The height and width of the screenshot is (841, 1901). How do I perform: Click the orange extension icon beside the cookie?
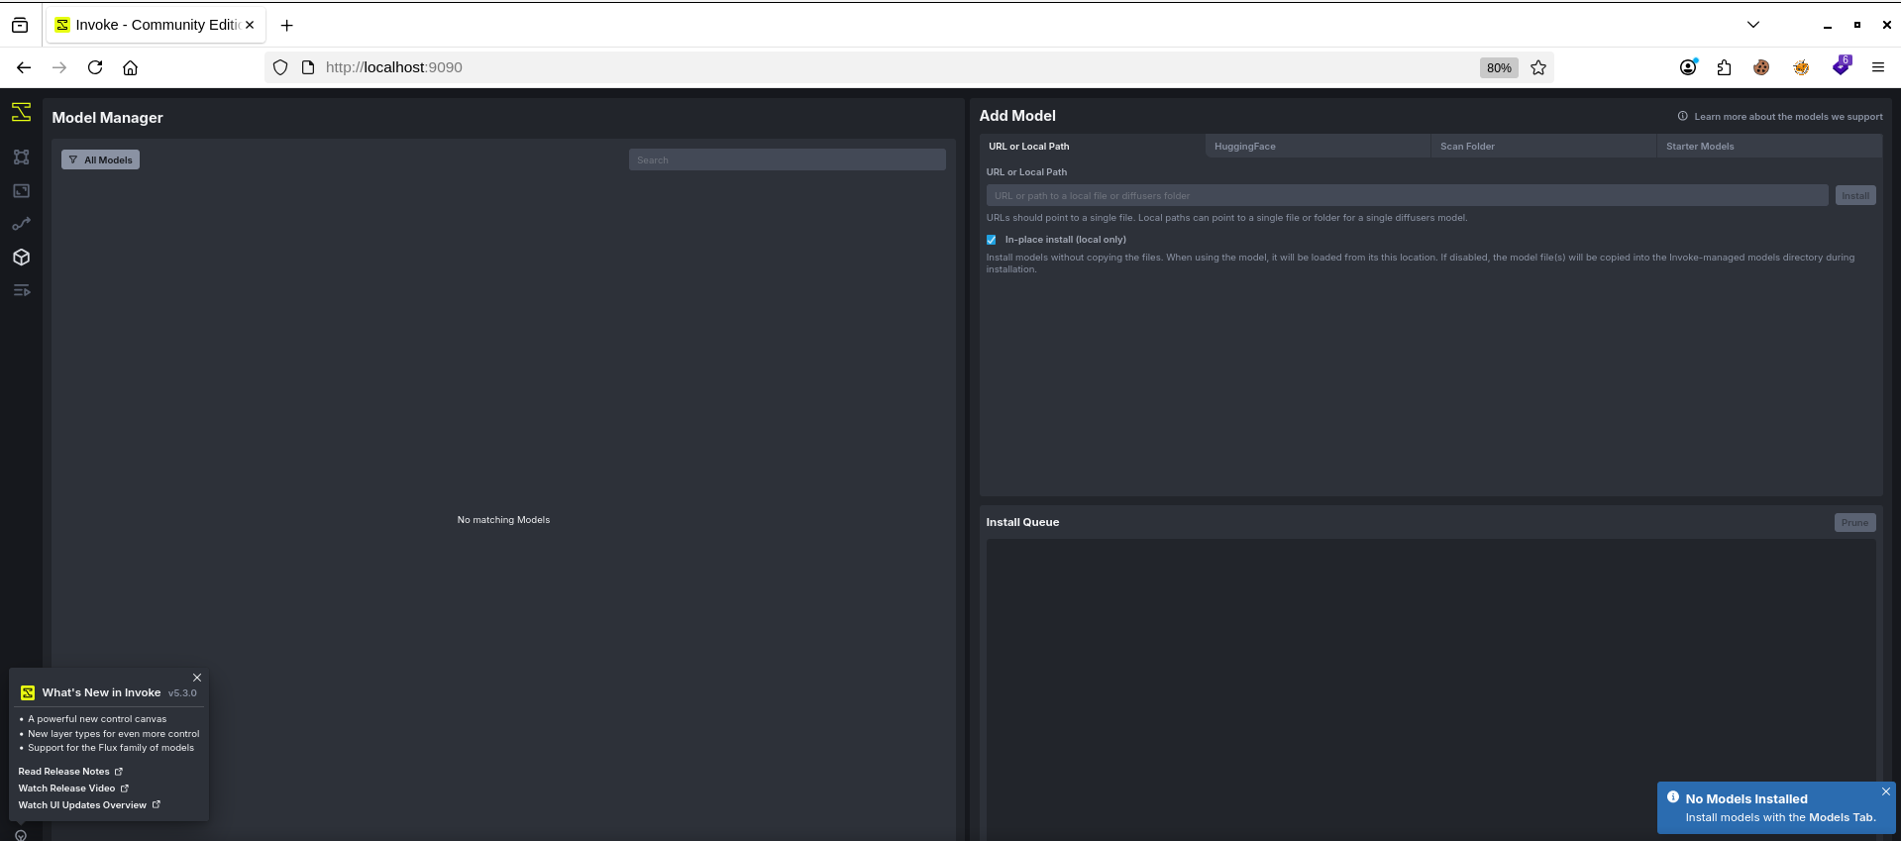[x=1801, y=67]
